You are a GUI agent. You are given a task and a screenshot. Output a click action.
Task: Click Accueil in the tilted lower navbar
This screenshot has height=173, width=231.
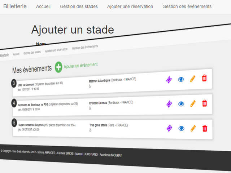[x=16, y=54]
